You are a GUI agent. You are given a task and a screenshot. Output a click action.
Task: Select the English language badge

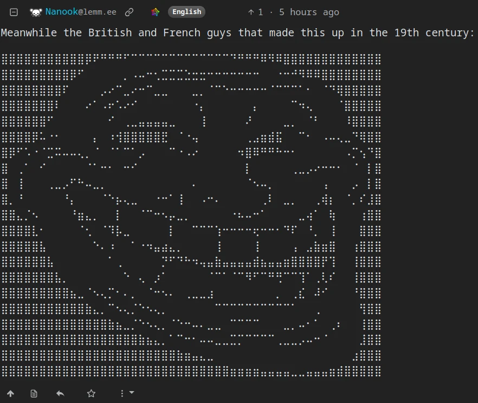pyautogui.click(x=186, y=12)
